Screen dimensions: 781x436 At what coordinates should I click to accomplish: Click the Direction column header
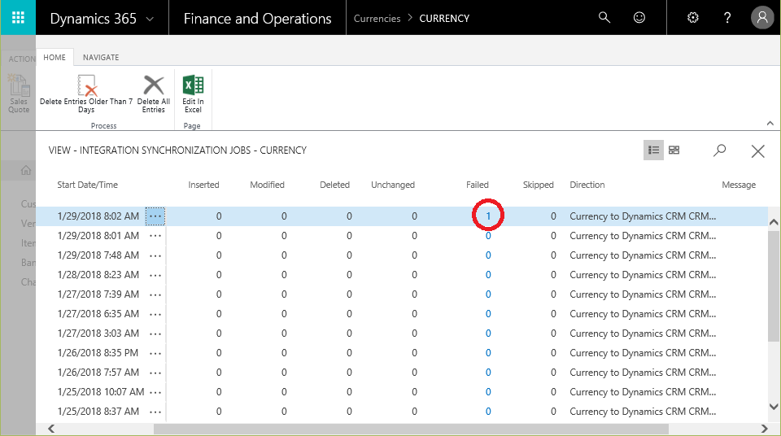tap(587, 185)
